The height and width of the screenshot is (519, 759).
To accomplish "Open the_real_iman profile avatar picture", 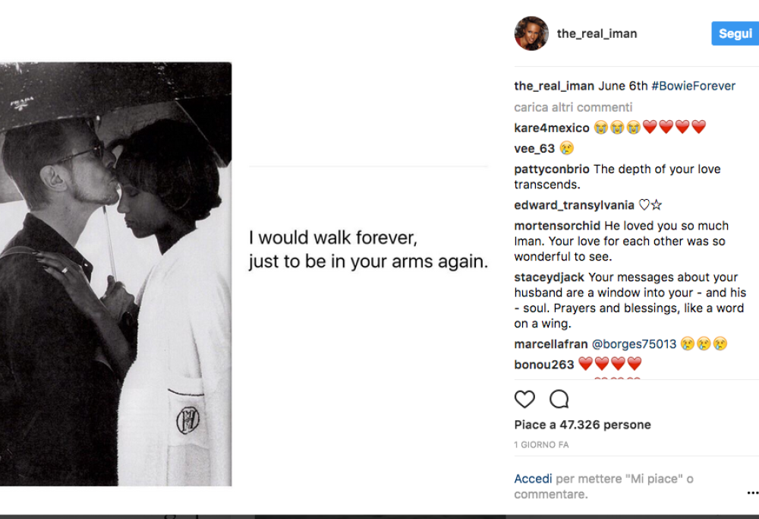I will click(x=531, y=33).
